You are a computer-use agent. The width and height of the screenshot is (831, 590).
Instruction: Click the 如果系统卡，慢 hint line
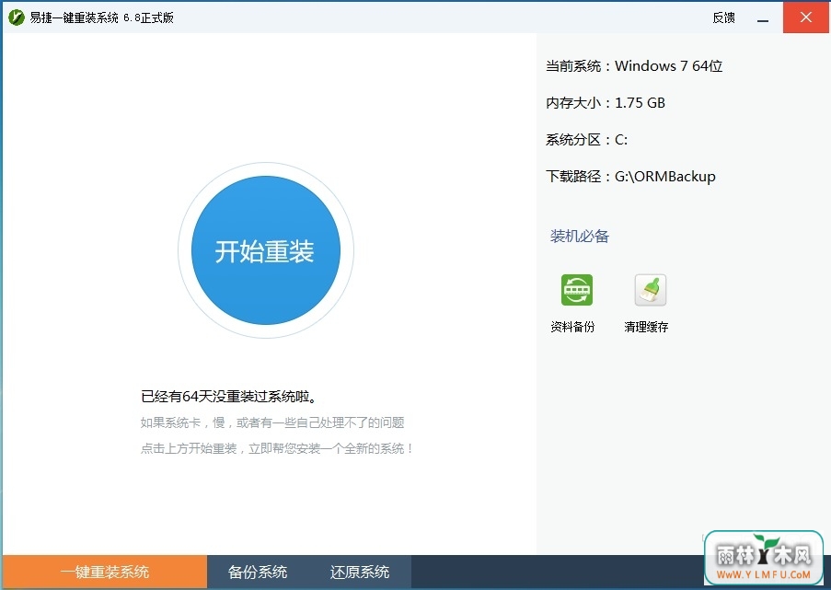(272, 422)
